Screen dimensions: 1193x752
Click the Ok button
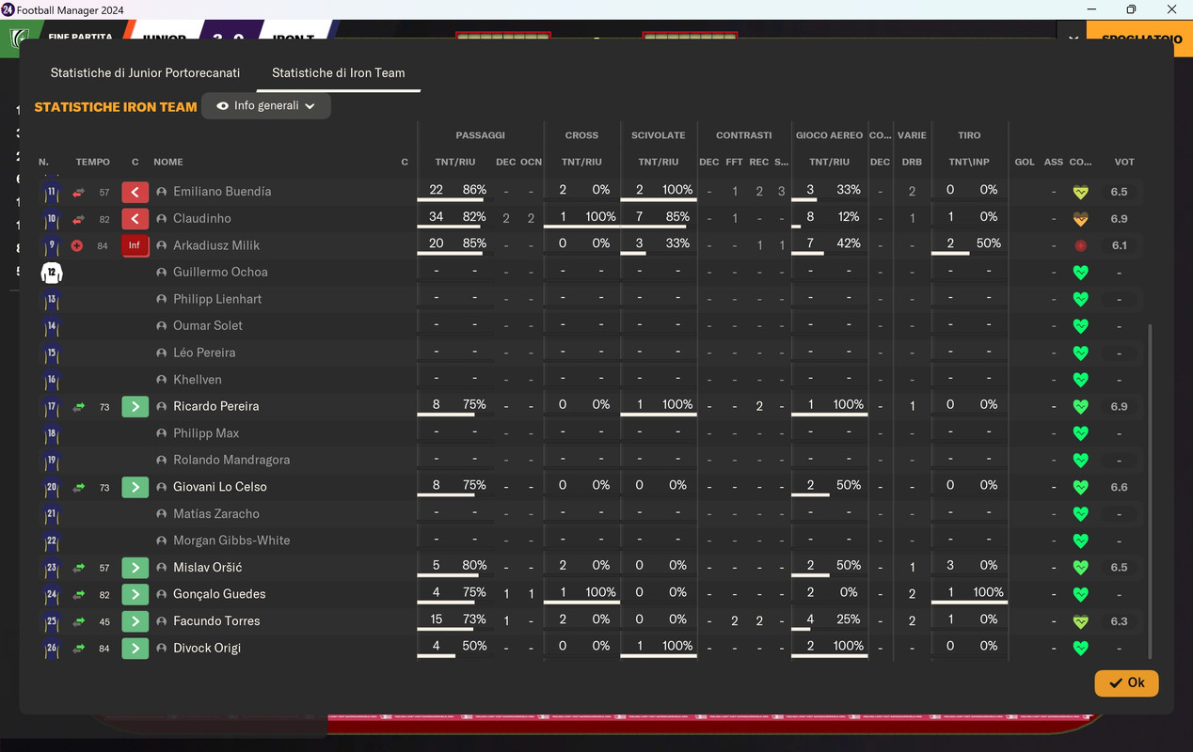1126,682
